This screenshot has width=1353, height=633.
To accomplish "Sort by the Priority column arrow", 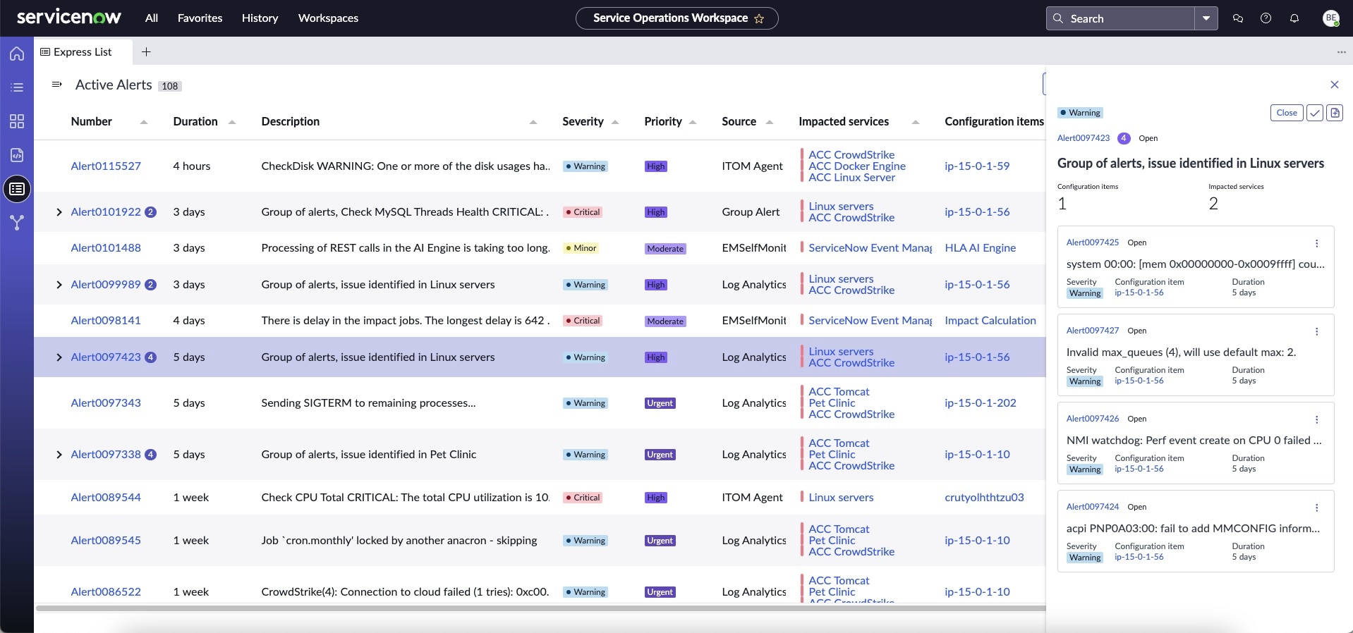I will pos(693,122).
